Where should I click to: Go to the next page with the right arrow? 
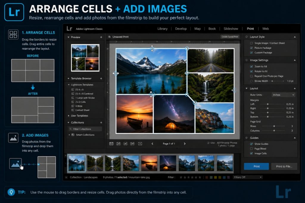pyautogui.click(x=185, y=144)
